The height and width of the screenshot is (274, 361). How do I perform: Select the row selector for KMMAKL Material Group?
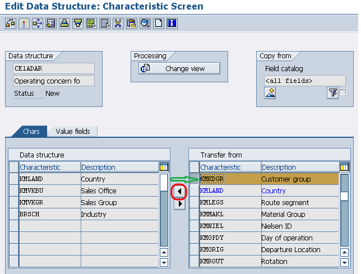pyautogui.click(x=195, y=214)
